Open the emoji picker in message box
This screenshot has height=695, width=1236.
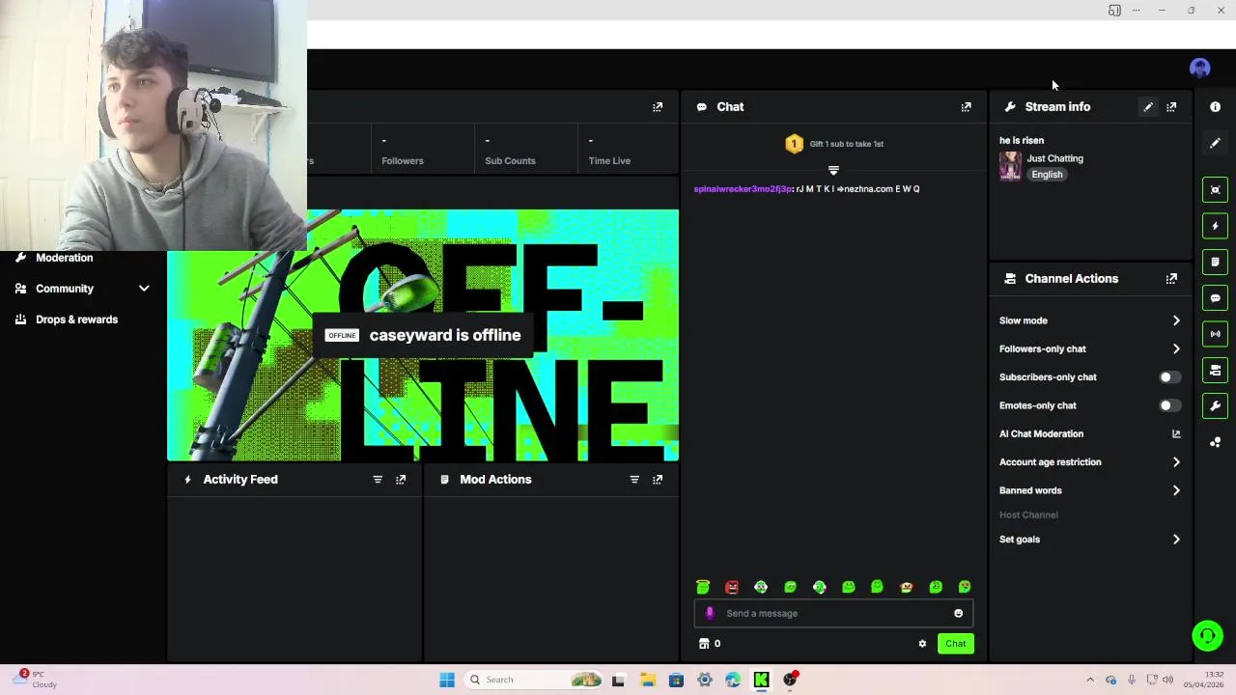958,613
